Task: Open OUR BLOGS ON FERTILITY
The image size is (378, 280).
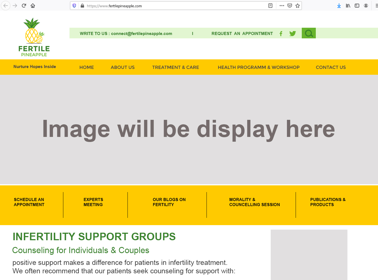Action: point(169,202)
